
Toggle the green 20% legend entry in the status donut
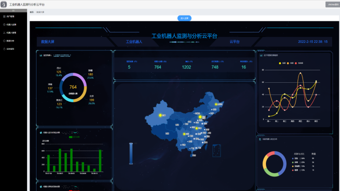pyautogui.click(x=298, y=162)
